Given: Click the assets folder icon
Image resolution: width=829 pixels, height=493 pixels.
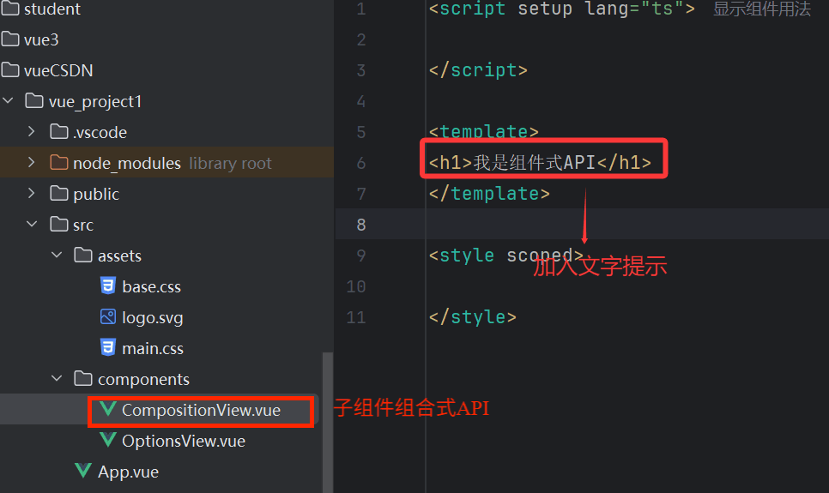Looking at the screenshot, I should click(83, 255).
